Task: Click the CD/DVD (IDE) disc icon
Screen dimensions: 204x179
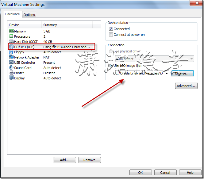Action: (11, 47)
